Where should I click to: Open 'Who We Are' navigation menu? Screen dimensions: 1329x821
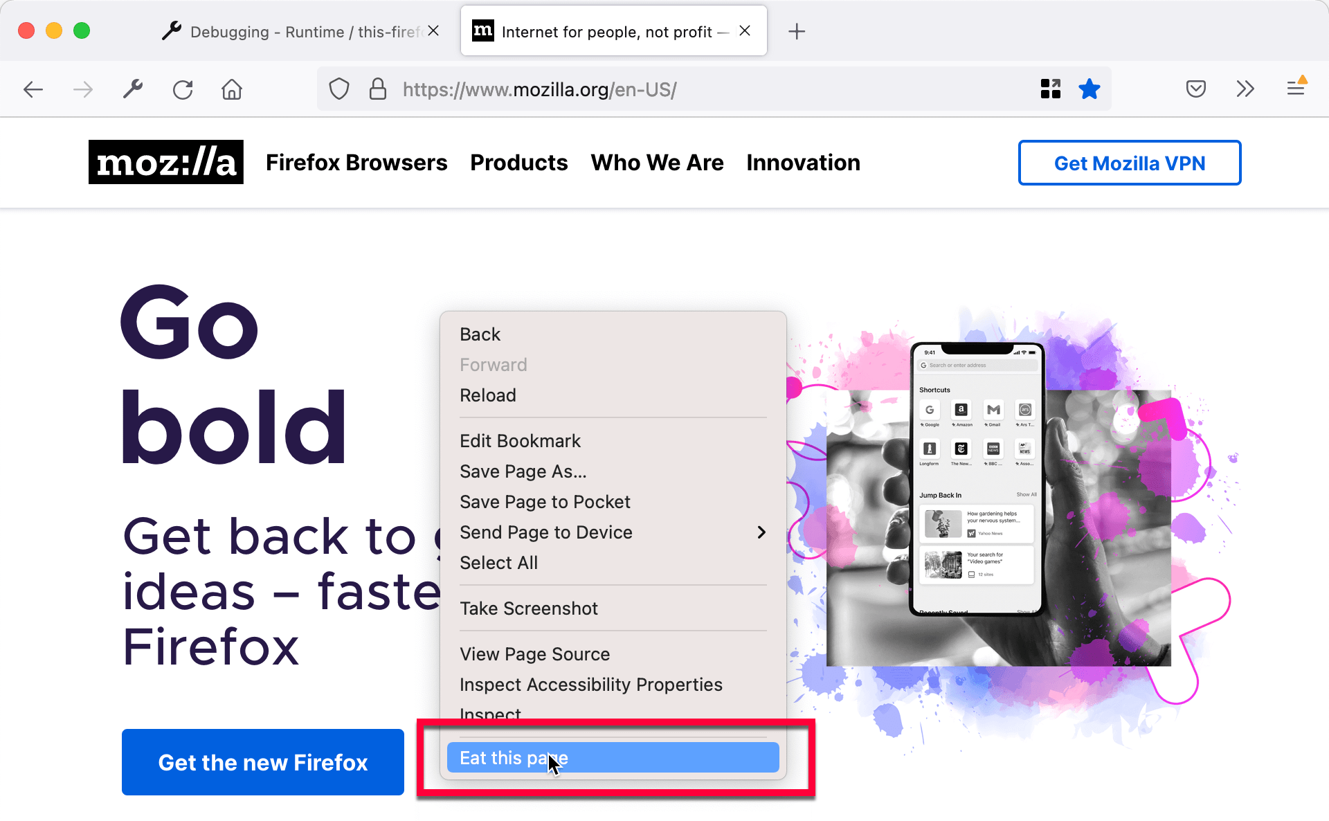tap(656, 162)
